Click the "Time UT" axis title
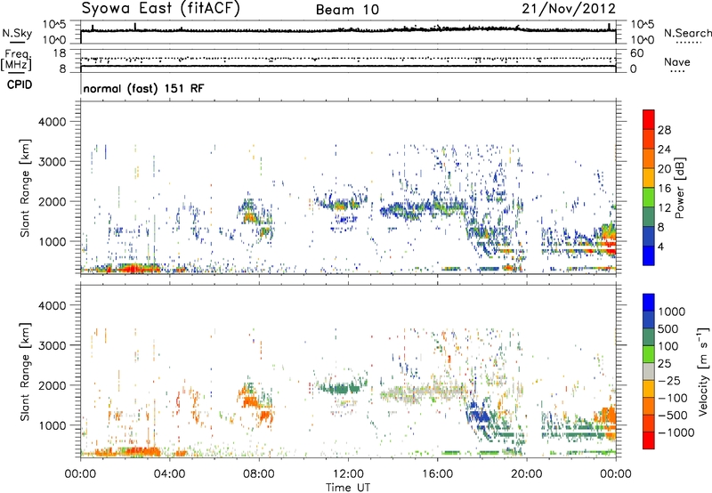The height and width of the screenshot is (493, 712). [x=348, y=488]
